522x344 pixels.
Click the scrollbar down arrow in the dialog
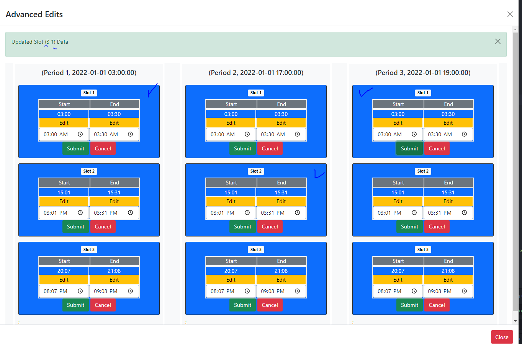pos(515,321)
